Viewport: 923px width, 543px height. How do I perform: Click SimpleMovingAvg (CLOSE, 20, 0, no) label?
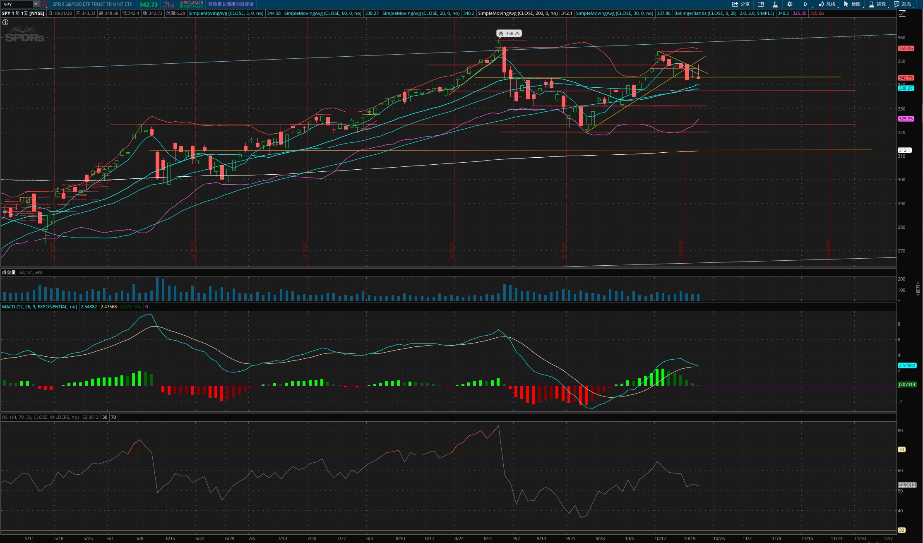421,13
